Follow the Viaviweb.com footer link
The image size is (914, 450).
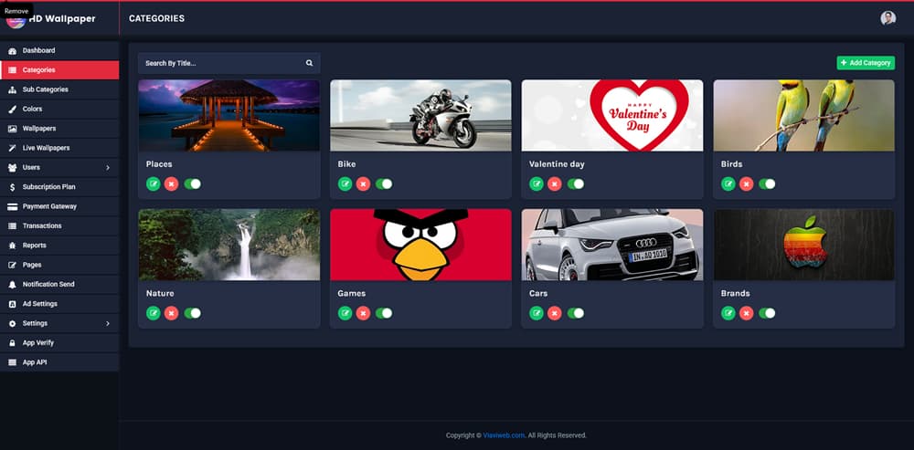[504, 435]
